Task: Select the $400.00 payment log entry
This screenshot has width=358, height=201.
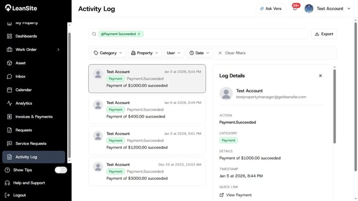Action: [x=147, y=110]
